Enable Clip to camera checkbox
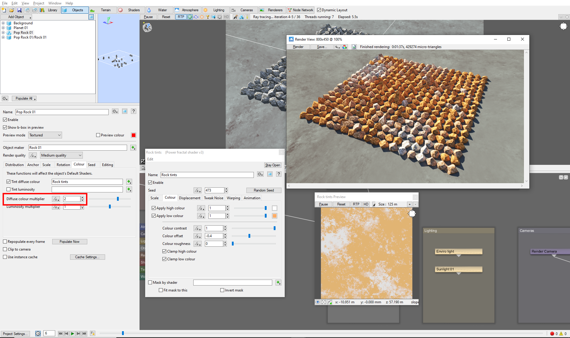 (x=5, y=249)
